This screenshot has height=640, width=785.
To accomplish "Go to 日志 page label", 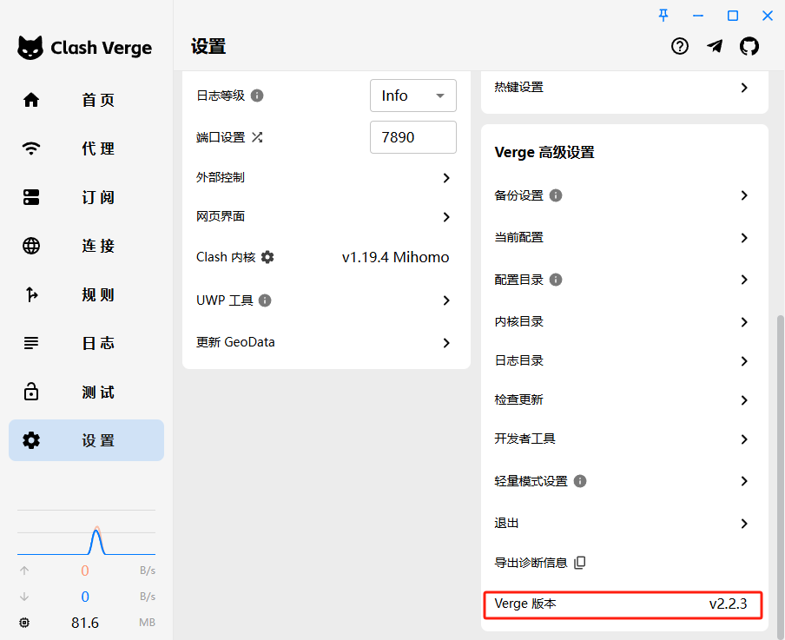I will click(98, 343).
